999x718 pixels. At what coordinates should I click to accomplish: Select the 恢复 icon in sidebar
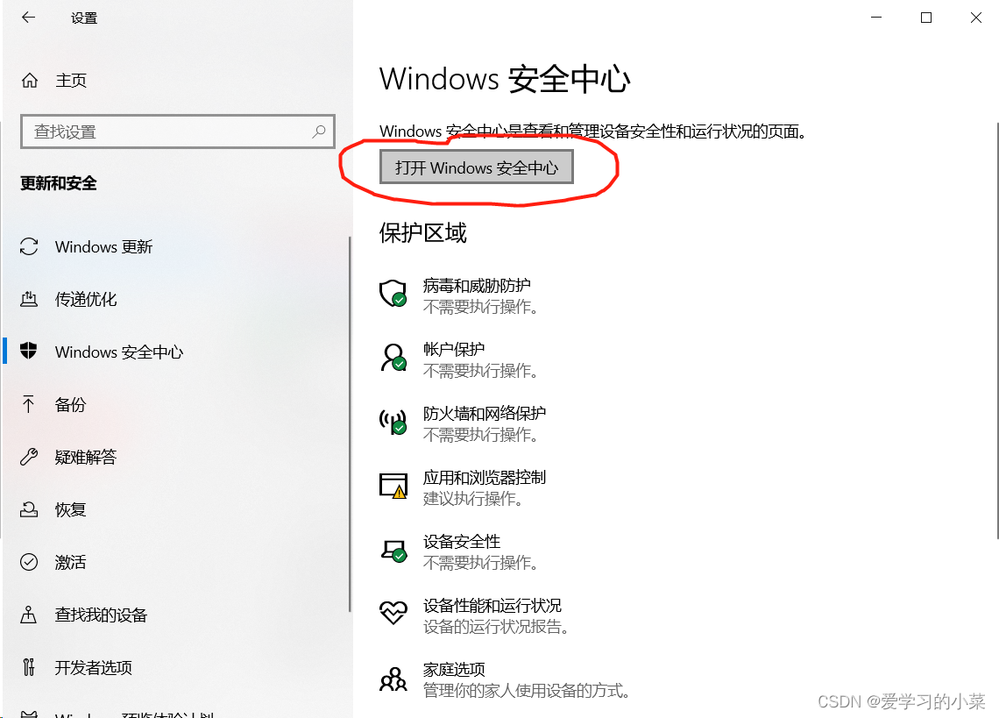(x=29, y=509)
